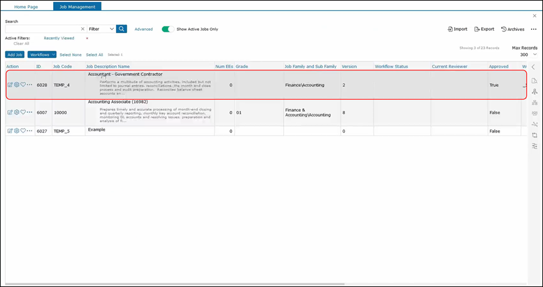Viewport: 543px width, 287px height.
Task: Open the top-right three-dot overflow menu
Action: (533, 29)
